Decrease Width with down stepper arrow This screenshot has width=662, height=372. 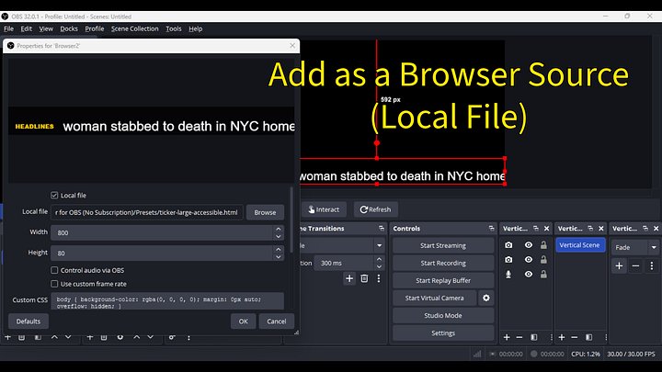coord(279,237)
